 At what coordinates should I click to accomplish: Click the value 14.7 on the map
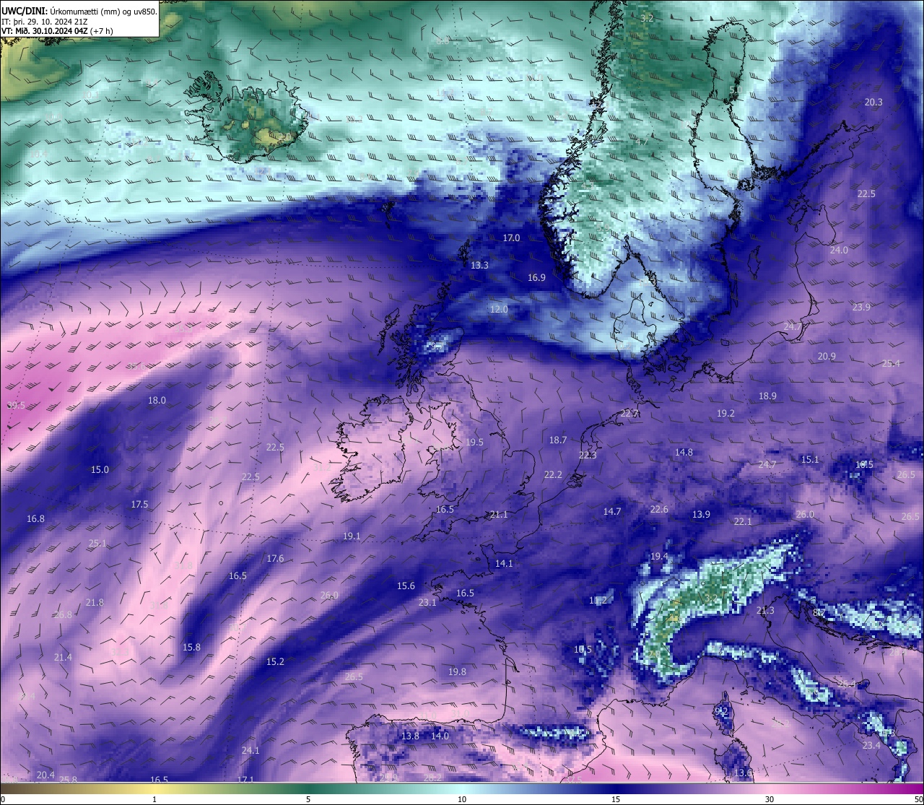pos(612,511)
